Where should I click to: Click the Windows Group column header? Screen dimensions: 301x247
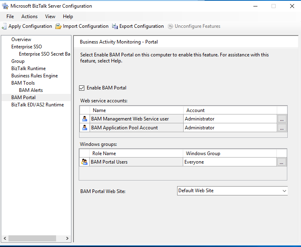[x=230, y=154]
